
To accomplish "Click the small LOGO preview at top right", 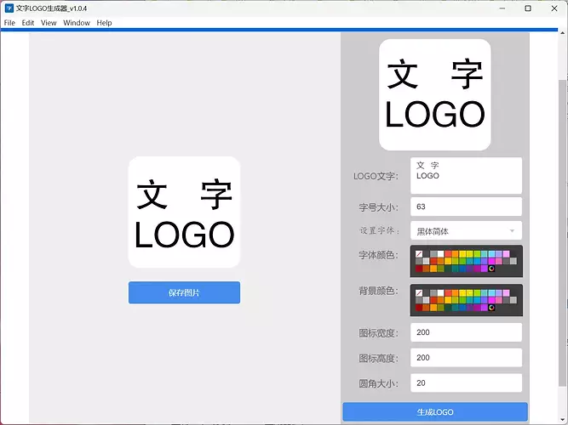I will [435, 95].
